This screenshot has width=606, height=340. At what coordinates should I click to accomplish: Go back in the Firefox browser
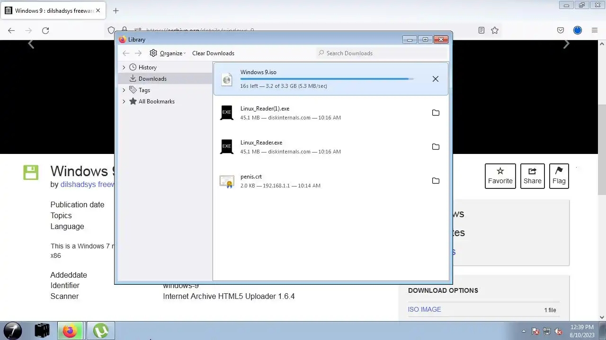pos(11,30)
